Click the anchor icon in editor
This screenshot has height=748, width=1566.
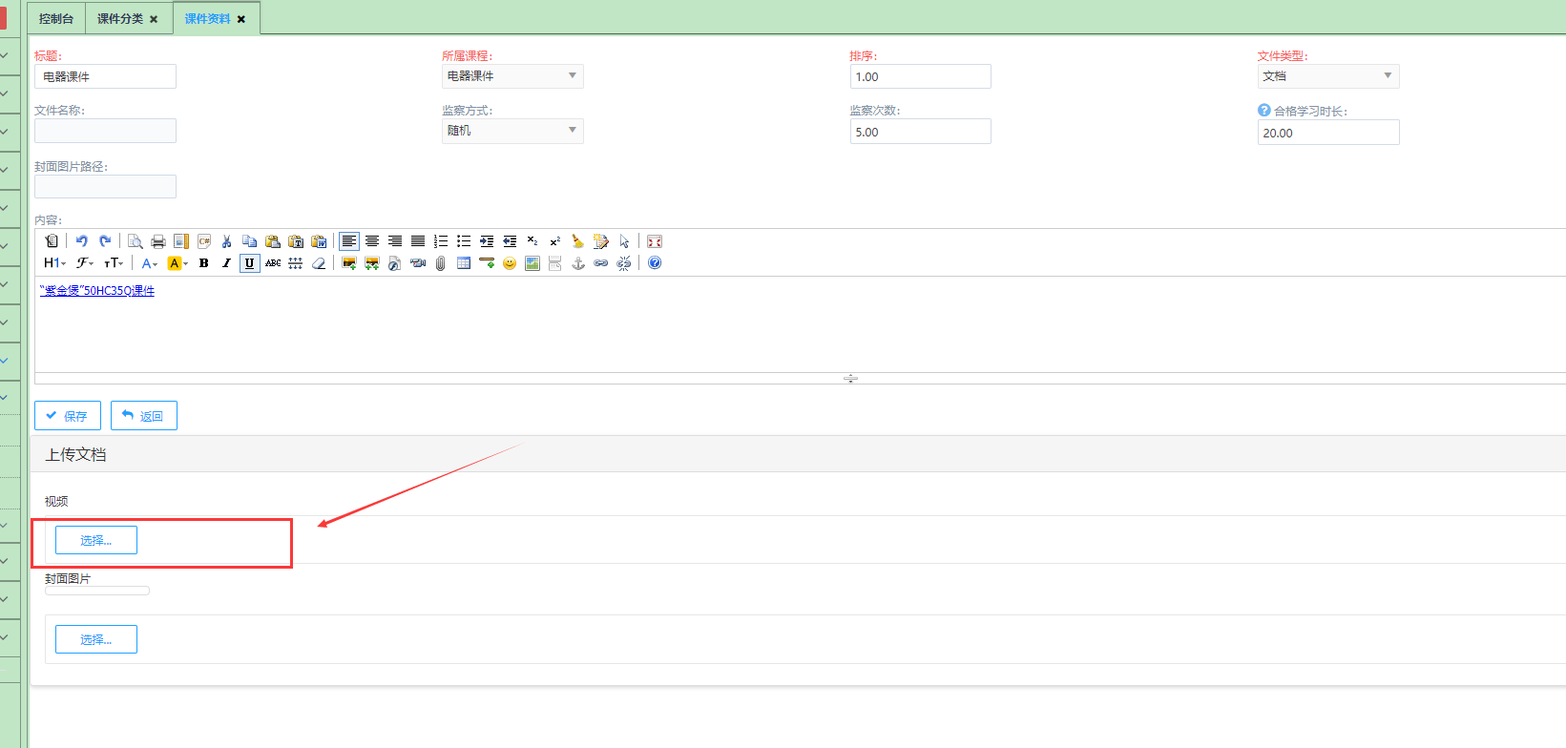578,263
